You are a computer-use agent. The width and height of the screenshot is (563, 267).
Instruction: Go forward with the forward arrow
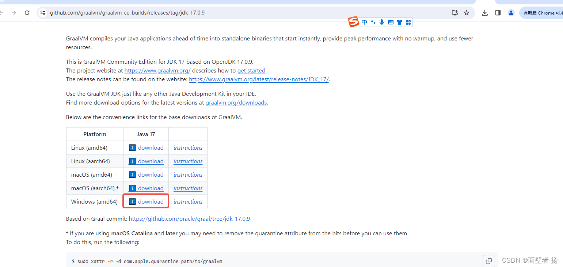click(x=14, y=13)
